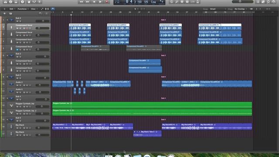The width and height of the screenshot is (279, 157).
Task: Click the Sub 5 track stack icon
Action: [11, 119]
